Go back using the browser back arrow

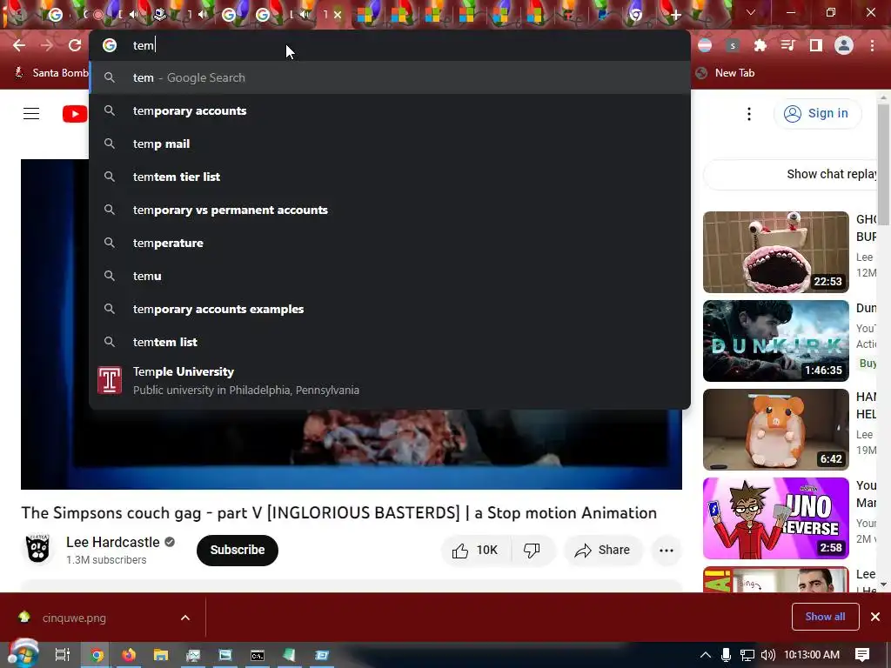[19, 45]
